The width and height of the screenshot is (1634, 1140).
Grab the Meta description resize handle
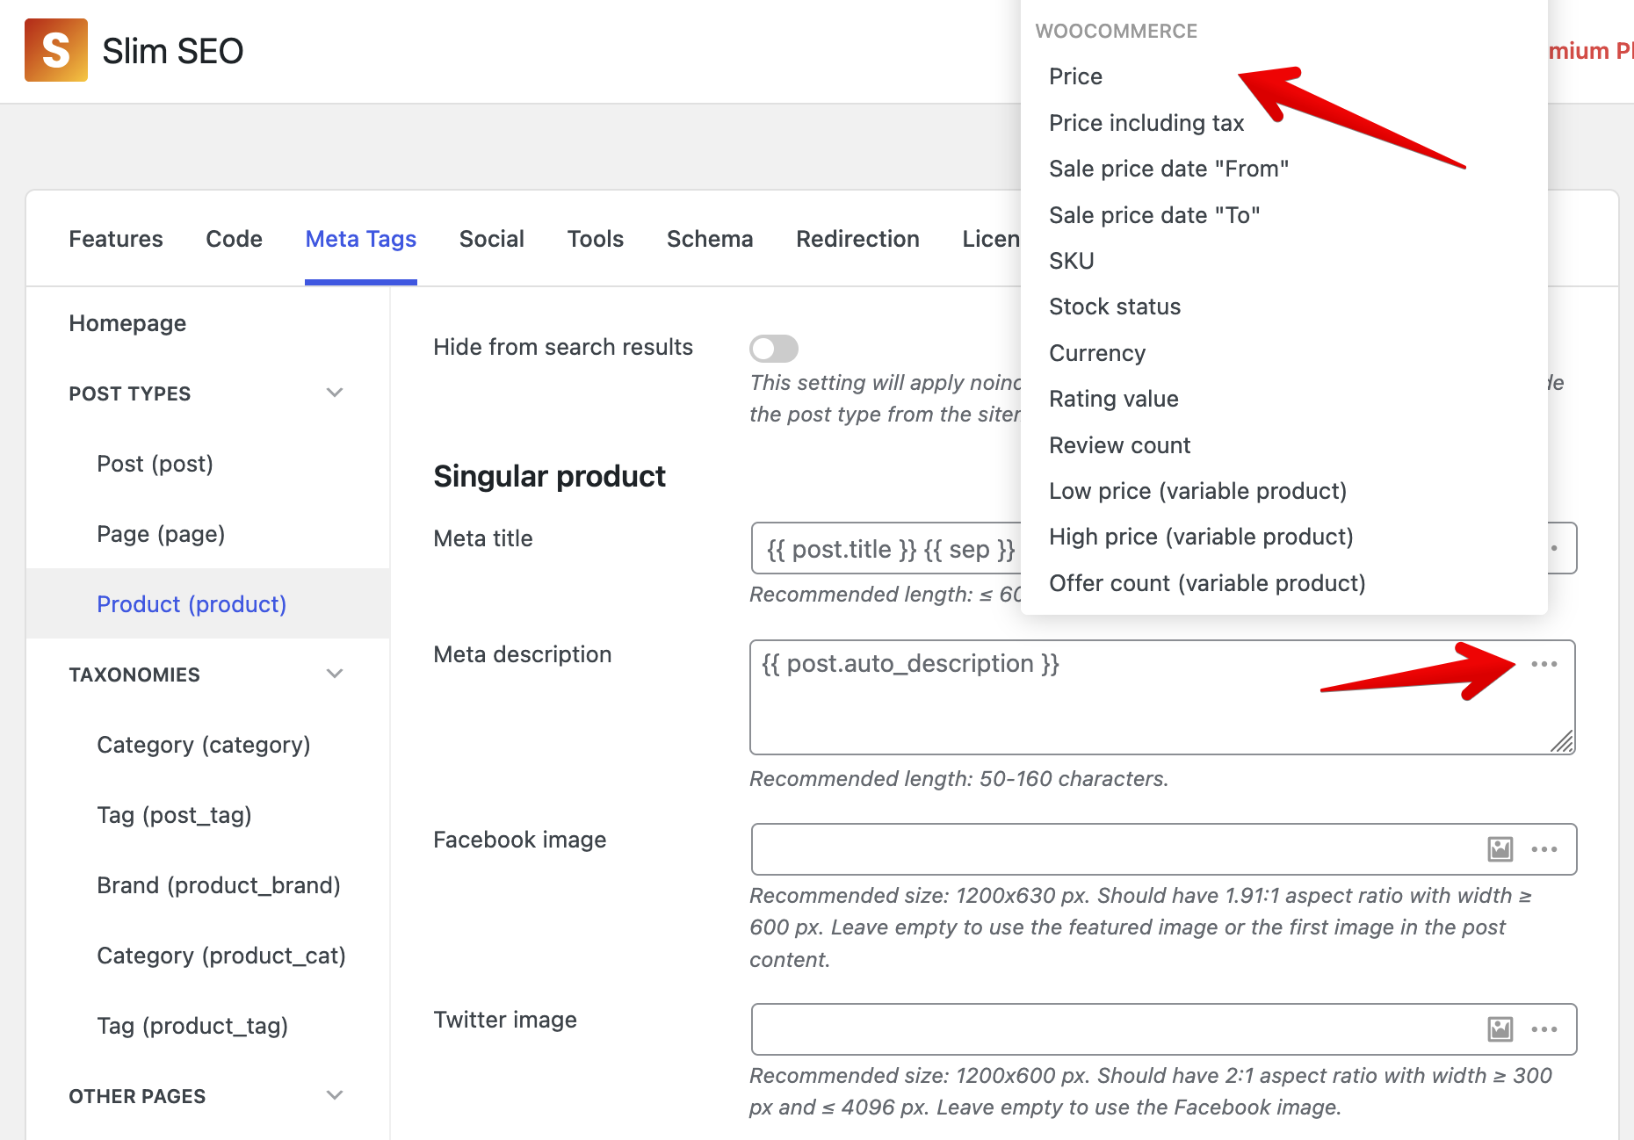(1562, 741)
